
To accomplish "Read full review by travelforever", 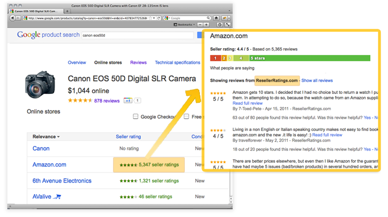I will click(x=327, y=135).
